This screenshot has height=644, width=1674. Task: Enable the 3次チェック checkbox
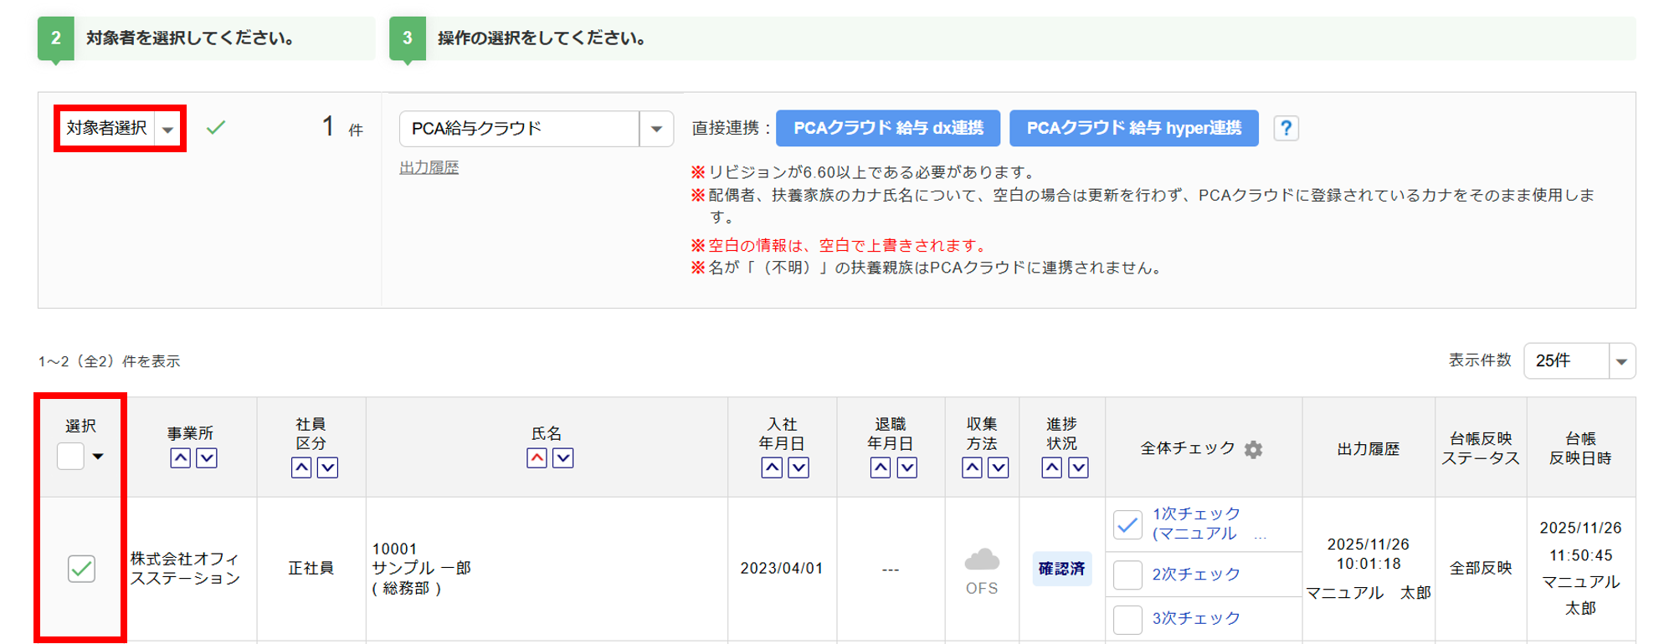[x=1127, y=619]
